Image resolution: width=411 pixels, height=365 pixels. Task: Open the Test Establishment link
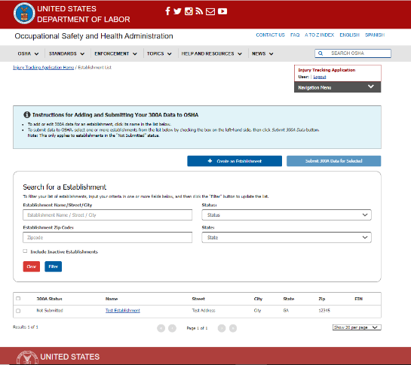pos(123,311)
